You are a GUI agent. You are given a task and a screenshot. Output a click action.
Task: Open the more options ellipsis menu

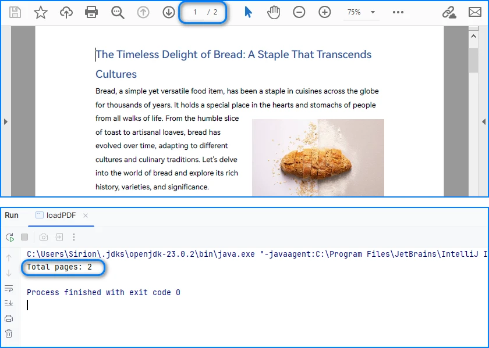coord(399,12)
